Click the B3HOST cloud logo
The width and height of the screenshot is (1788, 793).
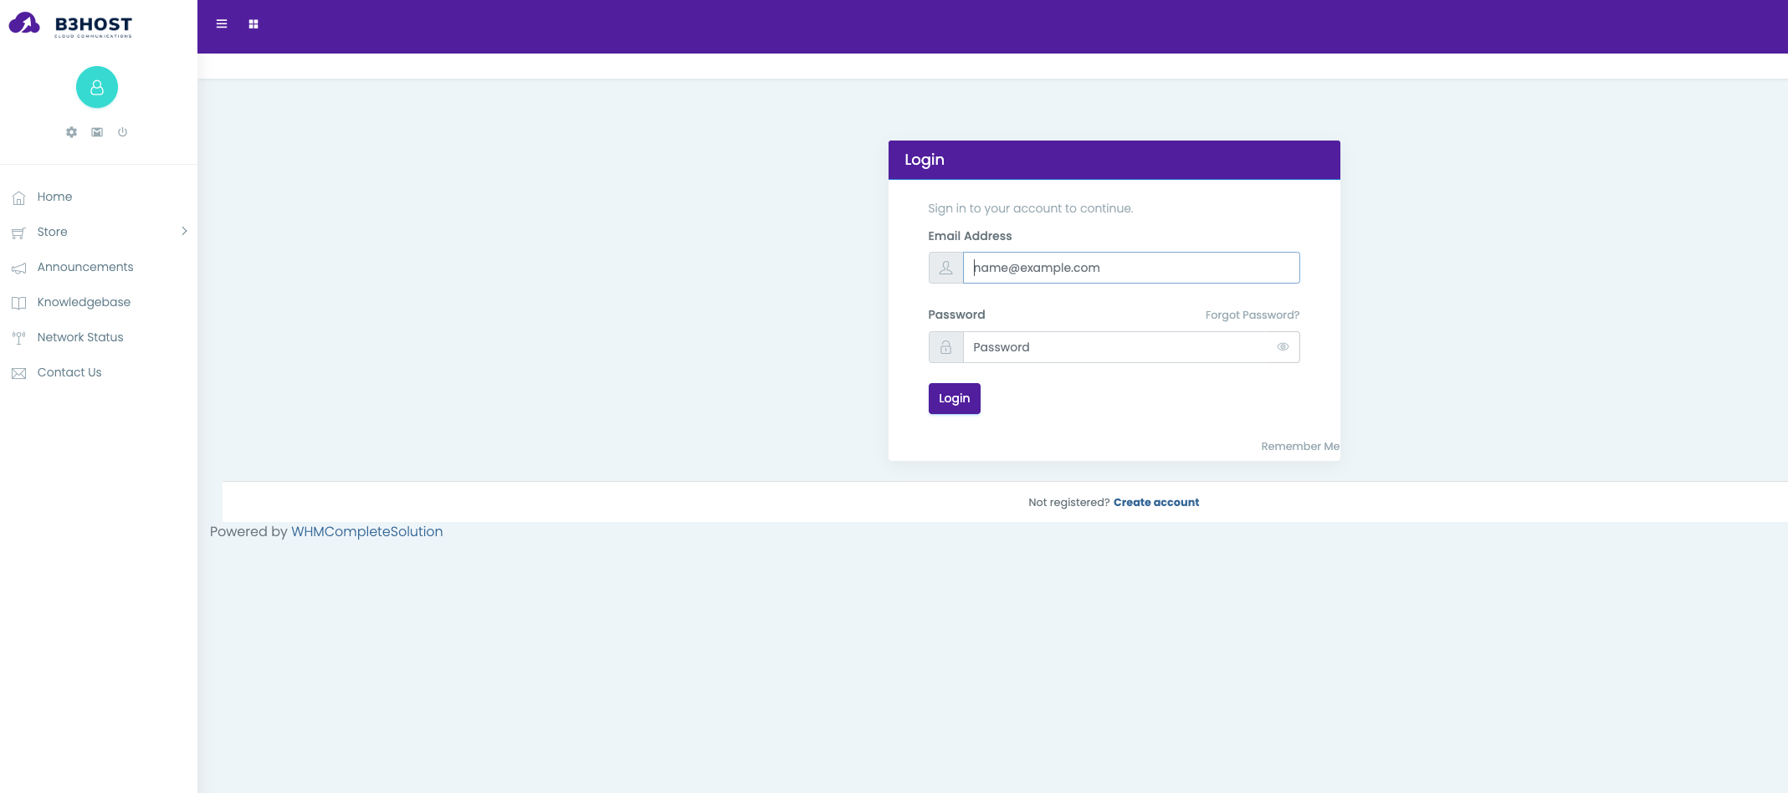click(x=70, y=24)
